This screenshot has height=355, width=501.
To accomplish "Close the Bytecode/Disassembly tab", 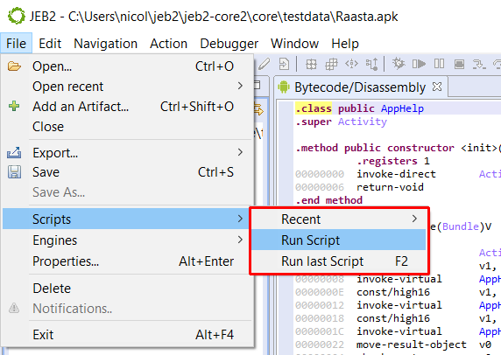I will (437, 87).
